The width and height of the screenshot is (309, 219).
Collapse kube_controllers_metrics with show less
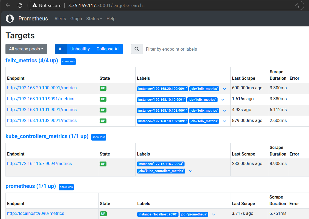(99, 137)
